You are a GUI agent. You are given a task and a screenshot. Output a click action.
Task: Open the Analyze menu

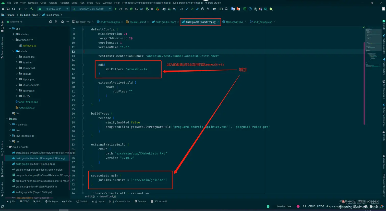click(53, 3)
